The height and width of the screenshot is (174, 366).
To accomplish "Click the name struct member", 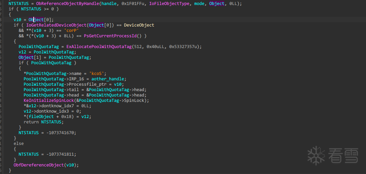I will [x=76, y=73].
